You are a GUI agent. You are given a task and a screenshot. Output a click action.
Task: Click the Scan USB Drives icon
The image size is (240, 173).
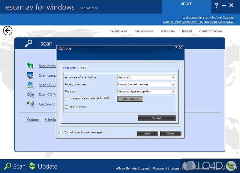click(x=31, y=85)
